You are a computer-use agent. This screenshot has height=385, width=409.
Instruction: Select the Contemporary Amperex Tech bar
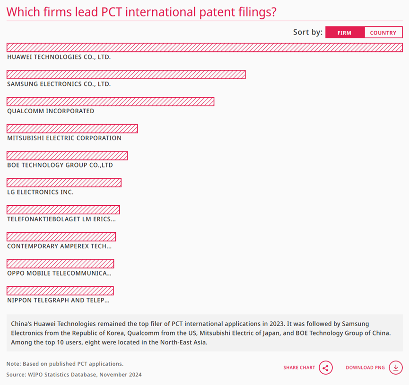pos(61,237)
